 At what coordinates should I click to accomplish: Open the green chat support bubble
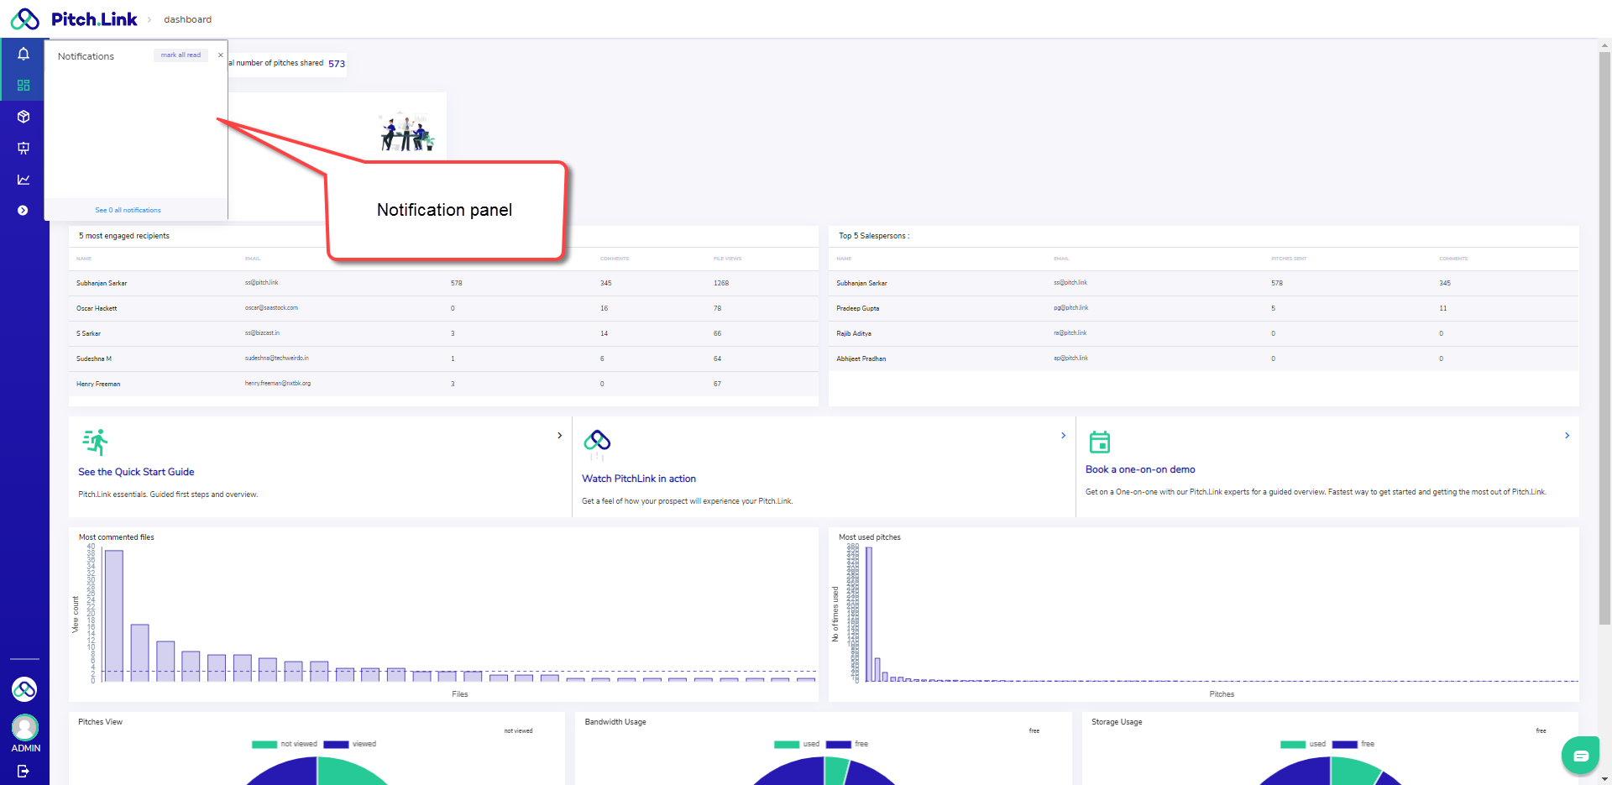coord(1580,756)
